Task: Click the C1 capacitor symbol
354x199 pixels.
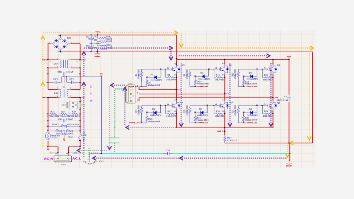Action: tap(289, 98)
